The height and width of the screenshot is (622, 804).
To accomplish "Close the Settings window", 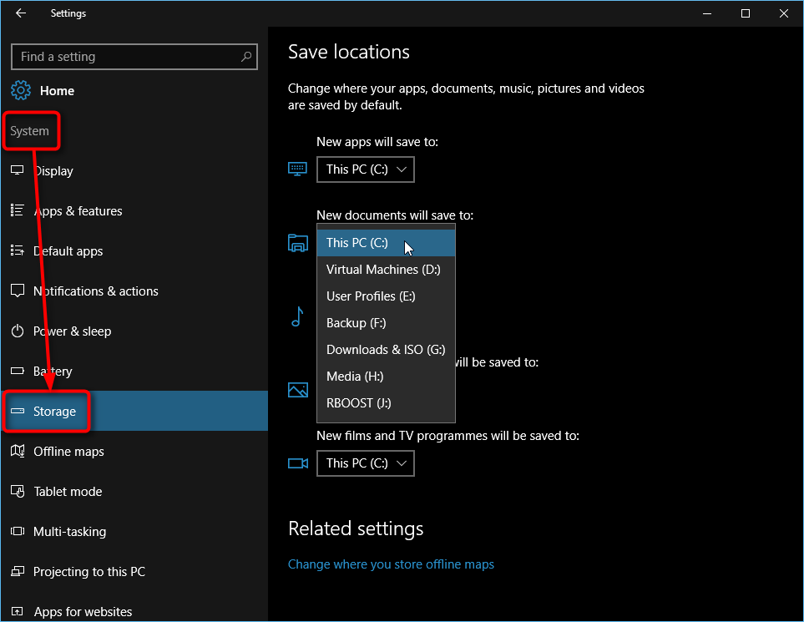I will click(783, 13).
